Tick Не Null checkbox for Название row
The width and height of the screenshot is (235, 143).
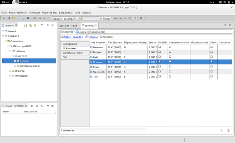pyautogui.click(x=160, y=47)
